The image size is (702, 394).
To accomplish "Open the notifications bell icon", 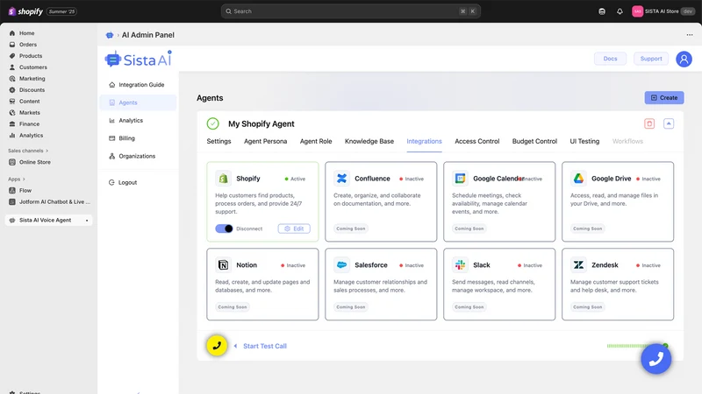I will [620, 11].
